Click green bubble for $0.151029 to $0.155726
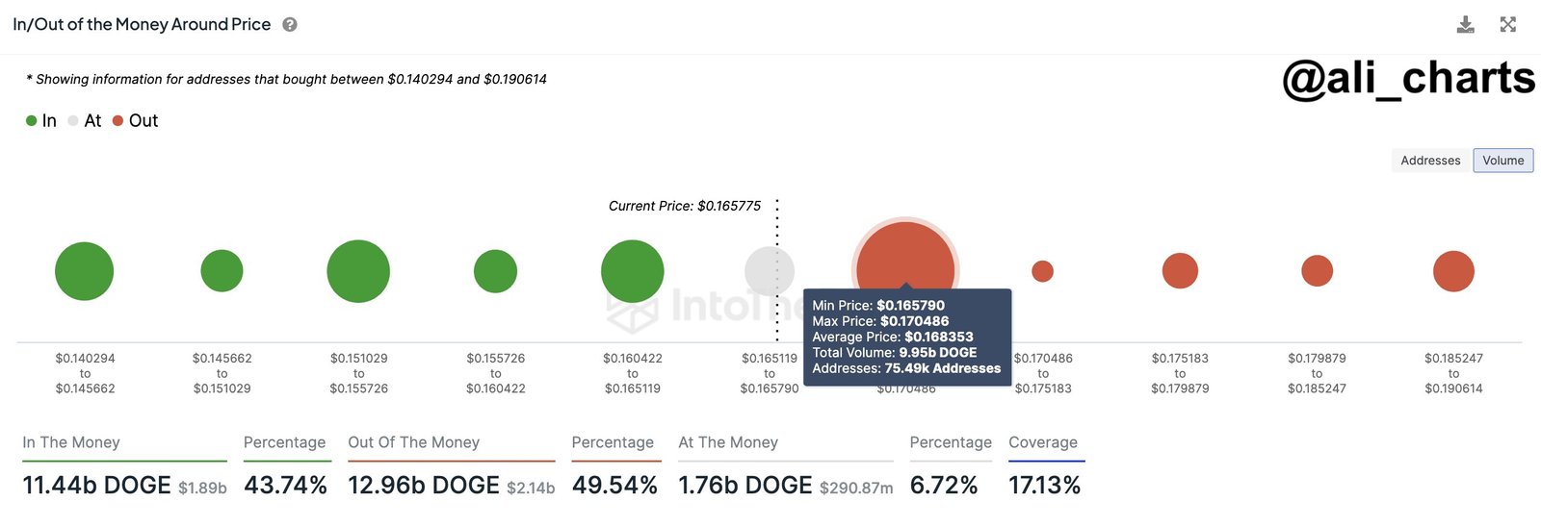Image resolution: width=1541 pixels, height=526 pixels. click(358, 271)
